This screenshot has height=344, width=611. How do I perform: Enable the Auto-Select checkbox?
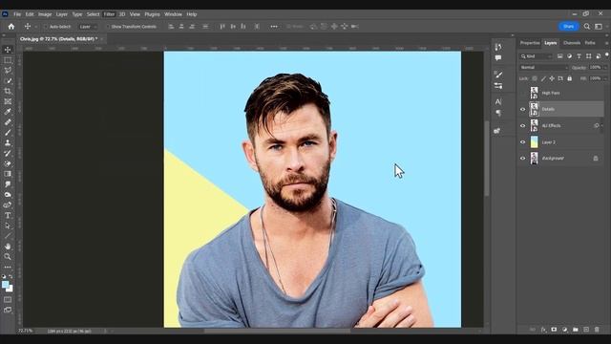click(45, 27)
